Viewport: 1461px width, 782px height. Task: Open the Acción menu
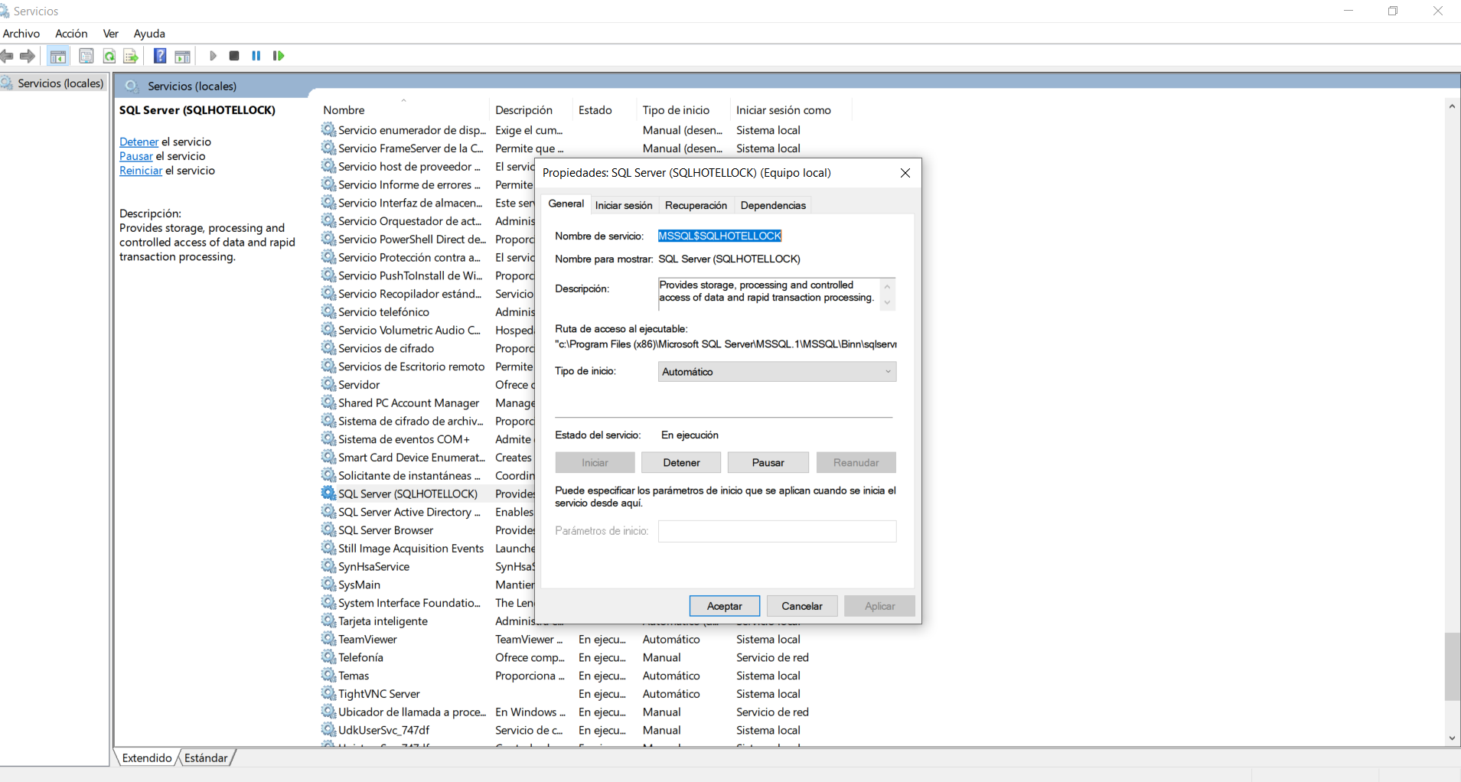(71, 34)
